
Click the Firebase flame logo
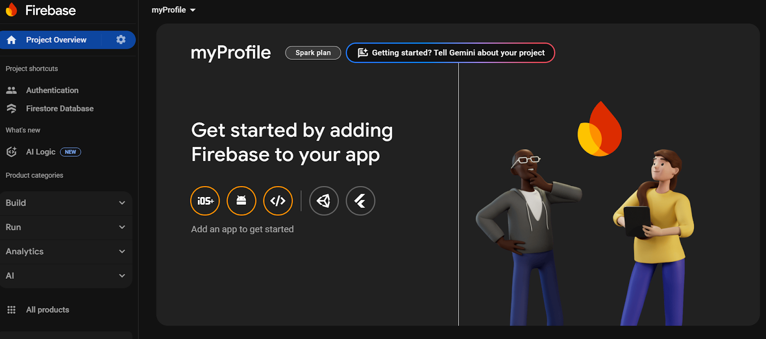click(11, 10)
